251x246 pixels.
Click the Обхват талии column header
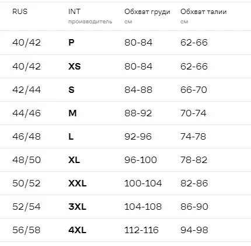coord(204,16)
